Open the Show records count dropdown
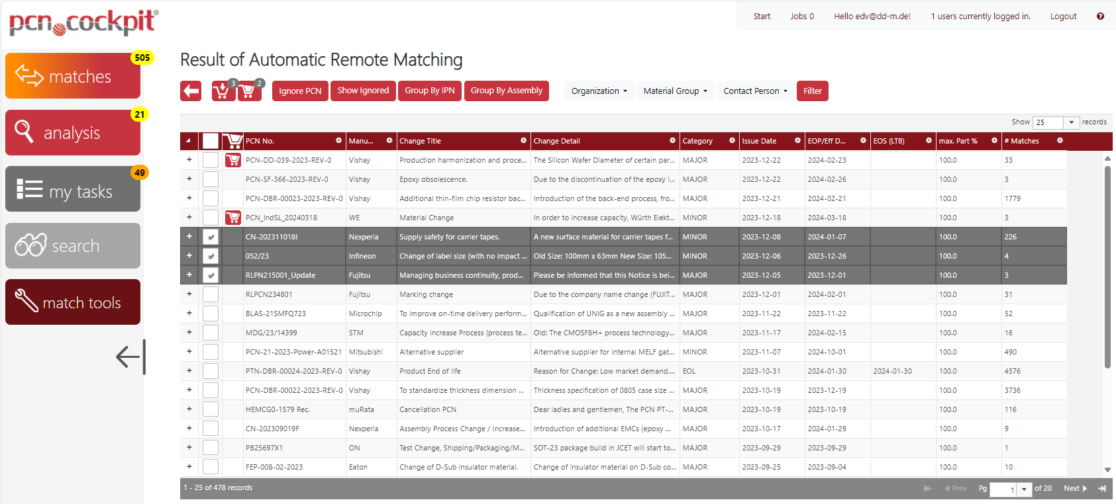1116x504 pixels. pyautogui.click(x=1071, y=122)
